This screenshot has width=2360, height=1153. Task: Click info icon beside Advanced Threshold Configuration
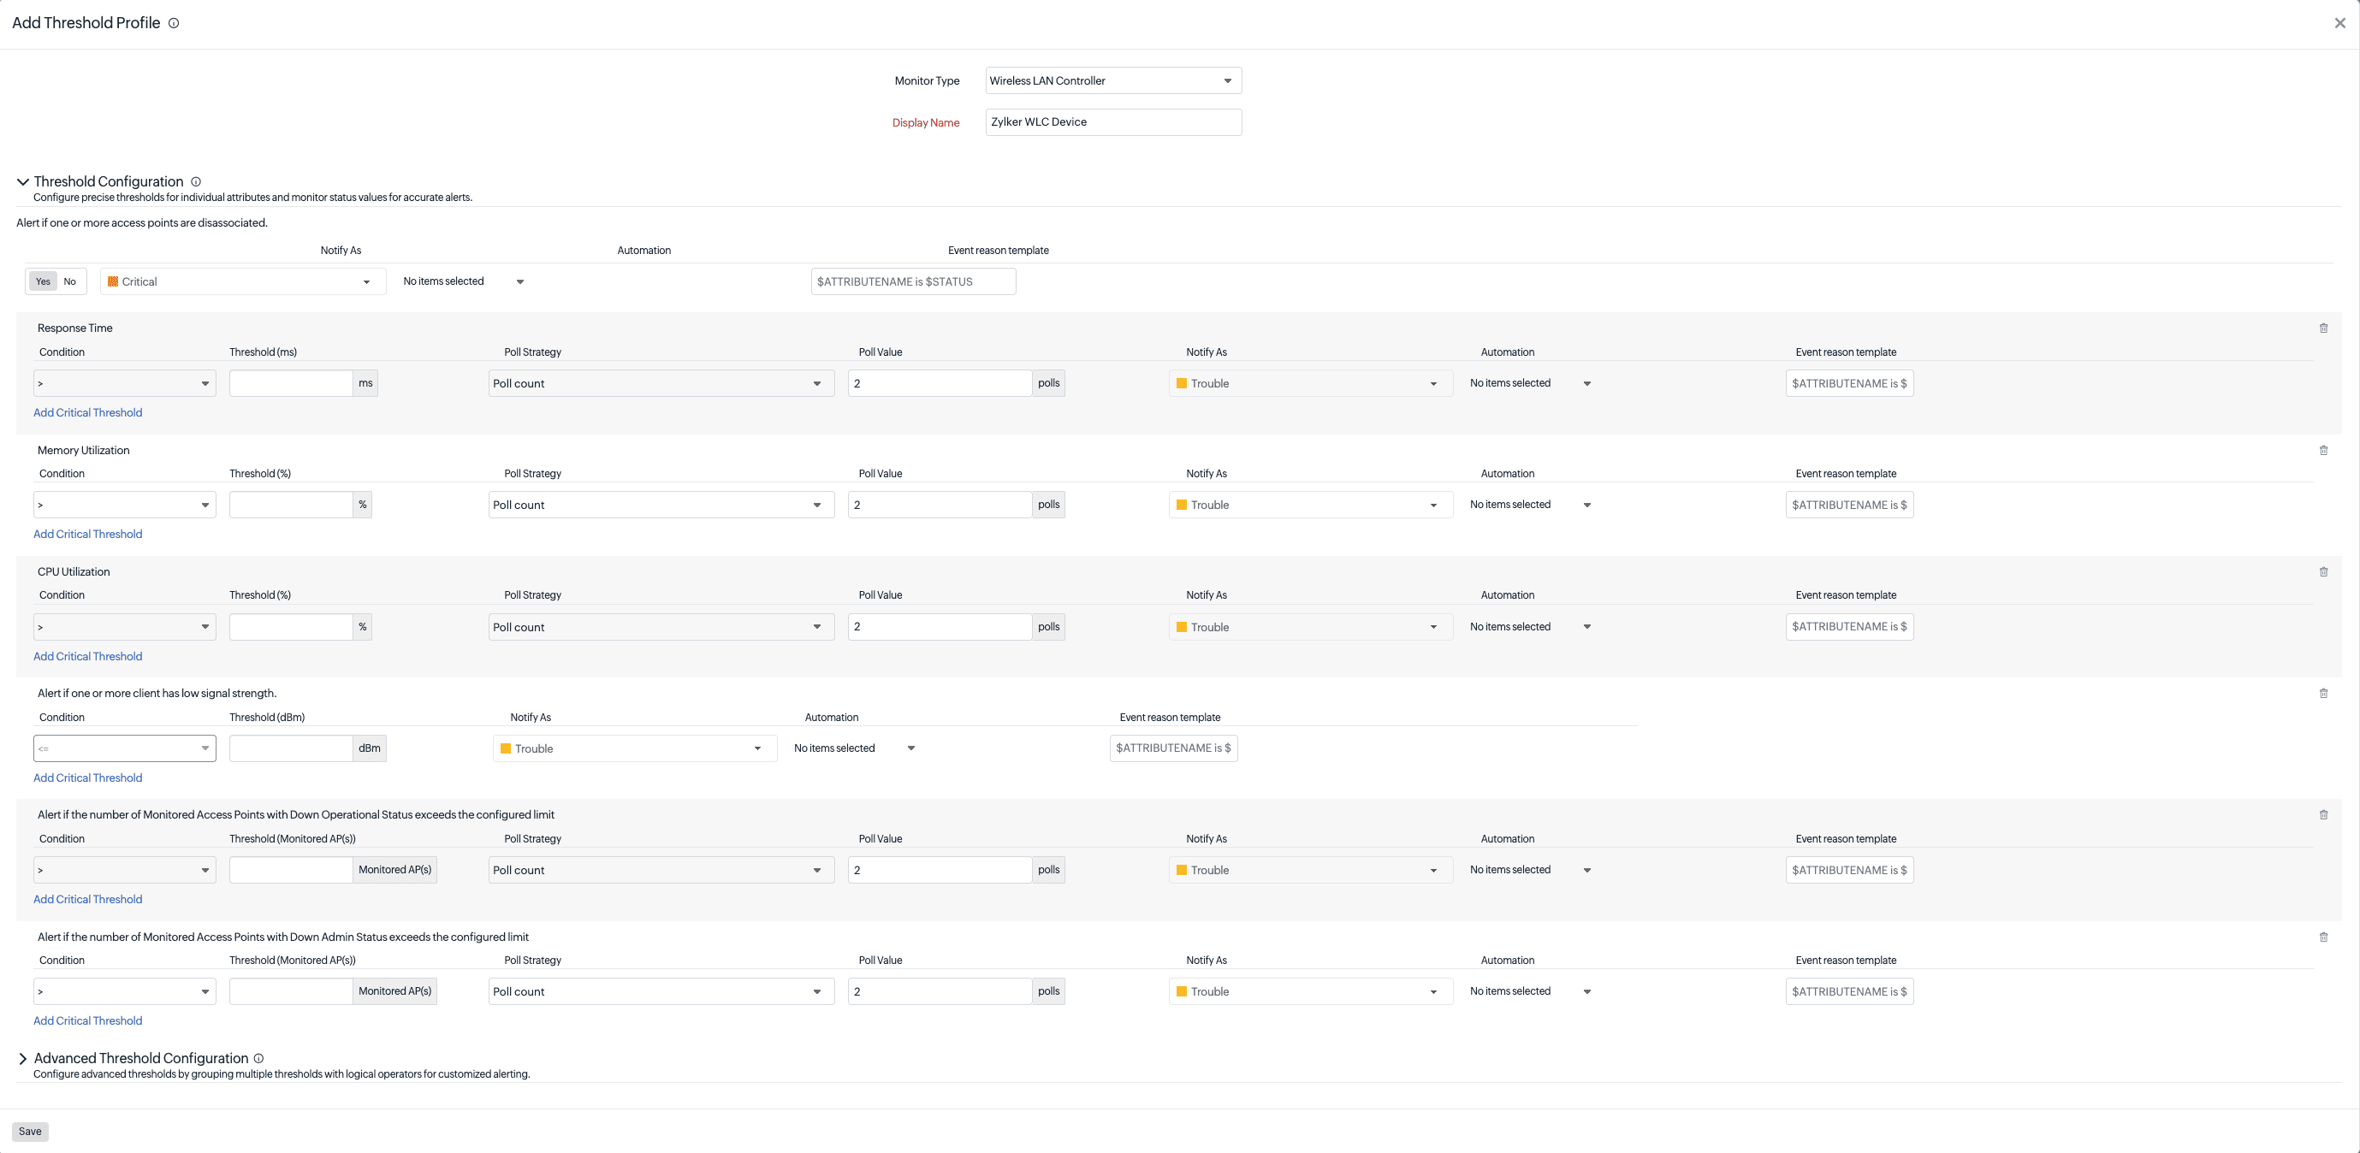pos(258,1058)
